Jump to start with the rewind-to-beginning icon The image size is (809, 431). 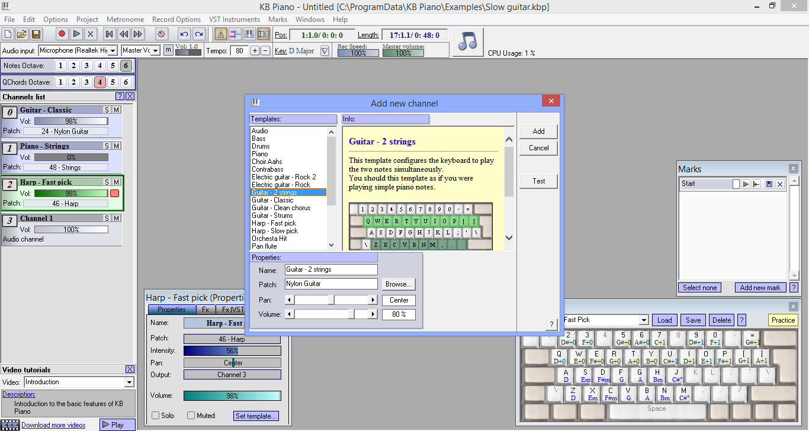109,34
